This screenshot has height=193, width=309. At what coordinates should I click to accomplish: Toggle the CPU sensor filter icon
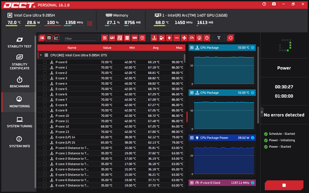(x=105, y=38)
